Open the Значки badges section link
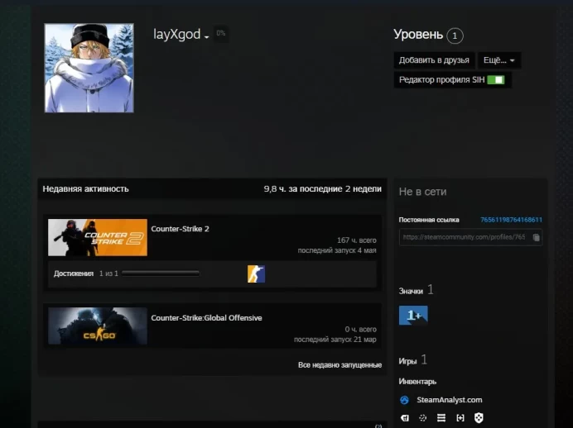Viewport: 573px width, 428px height. point(411,291)
